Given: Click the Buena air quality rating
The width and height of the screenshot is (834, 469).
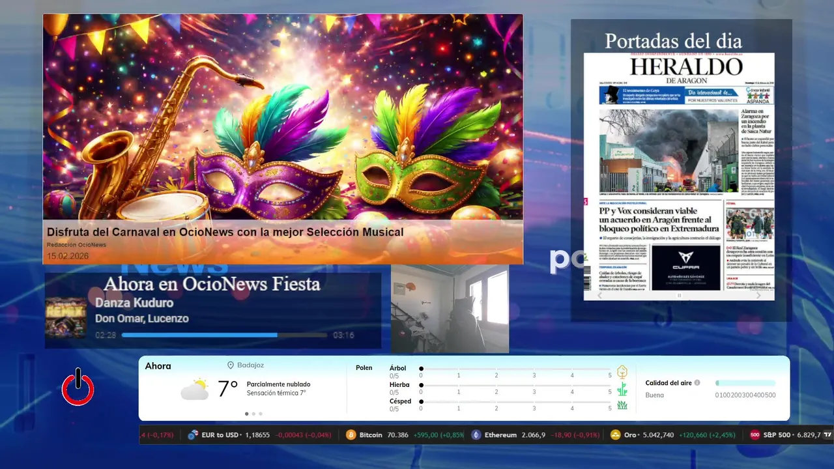Looking at the screenshot, I should point(655,395).
